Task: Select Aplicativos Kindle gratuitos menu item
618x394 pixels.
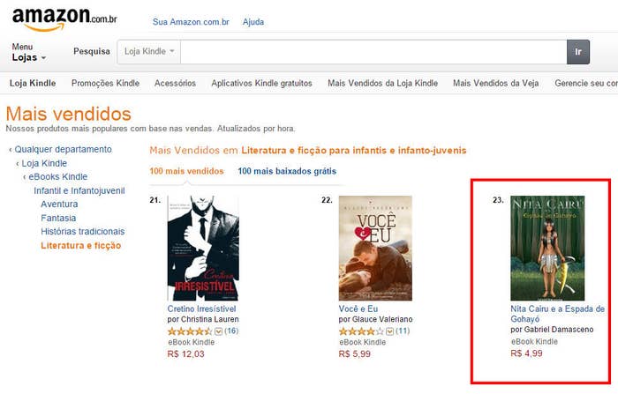Action: [261, 83]
